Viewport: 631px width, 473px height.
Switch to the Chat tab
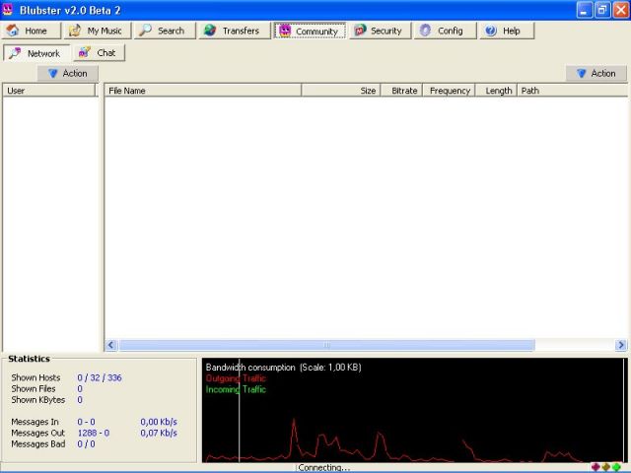tap(99, 53)
